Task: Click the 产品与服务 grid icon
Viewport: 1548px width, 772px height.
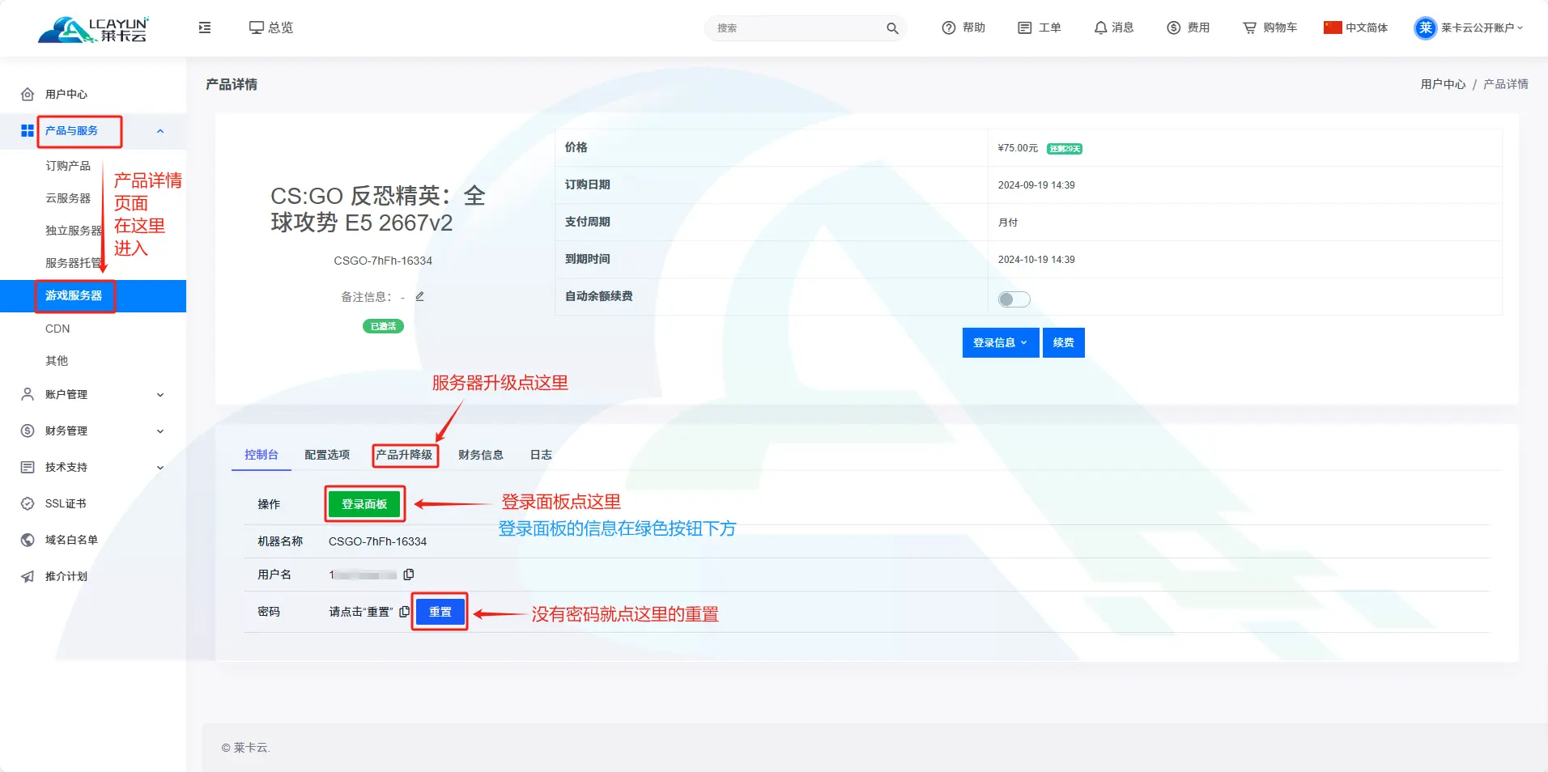Action: click(28, 130)
